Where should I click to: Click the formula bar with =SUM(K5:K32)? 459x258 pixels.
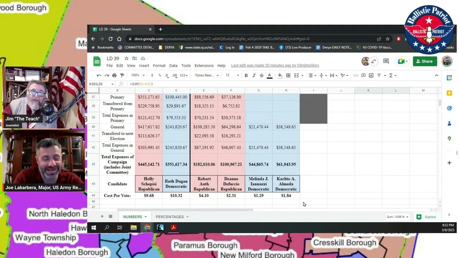coord(283,84)
